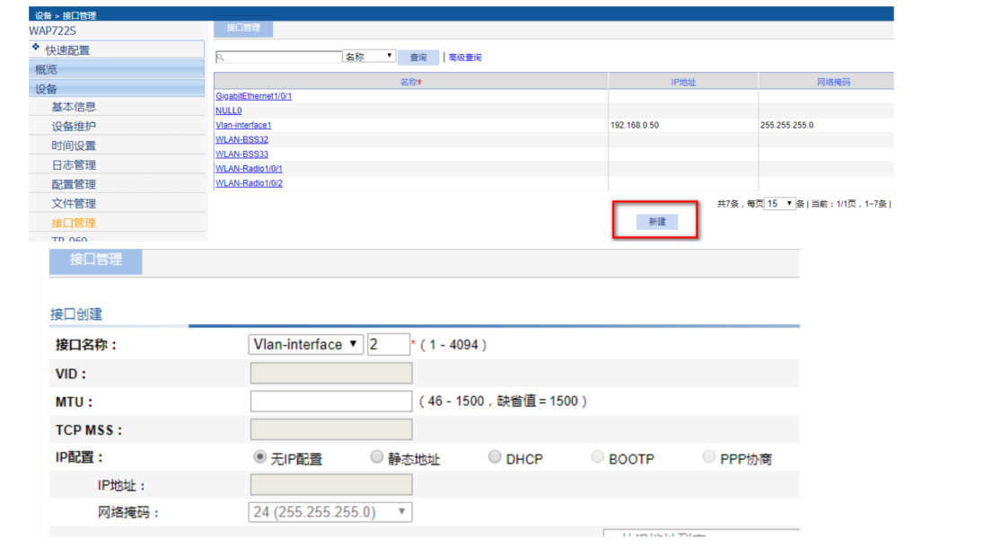Switch to the upper 接口管理 tab
This screenshot has height=556, width=984.
243,28
